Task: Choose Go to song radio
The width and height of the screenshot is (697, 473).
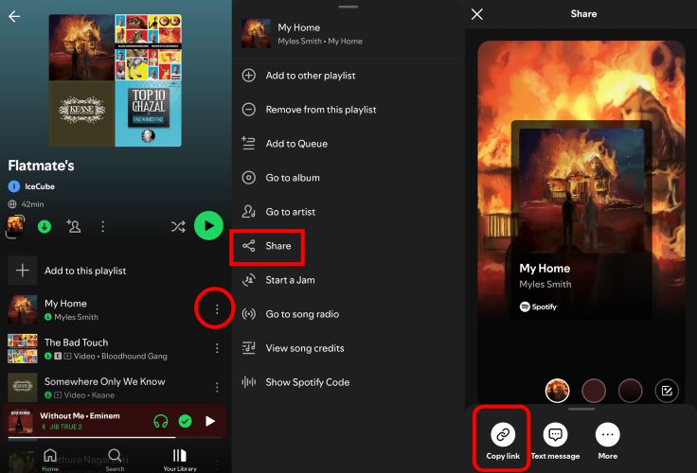Action: pos(348,314)
